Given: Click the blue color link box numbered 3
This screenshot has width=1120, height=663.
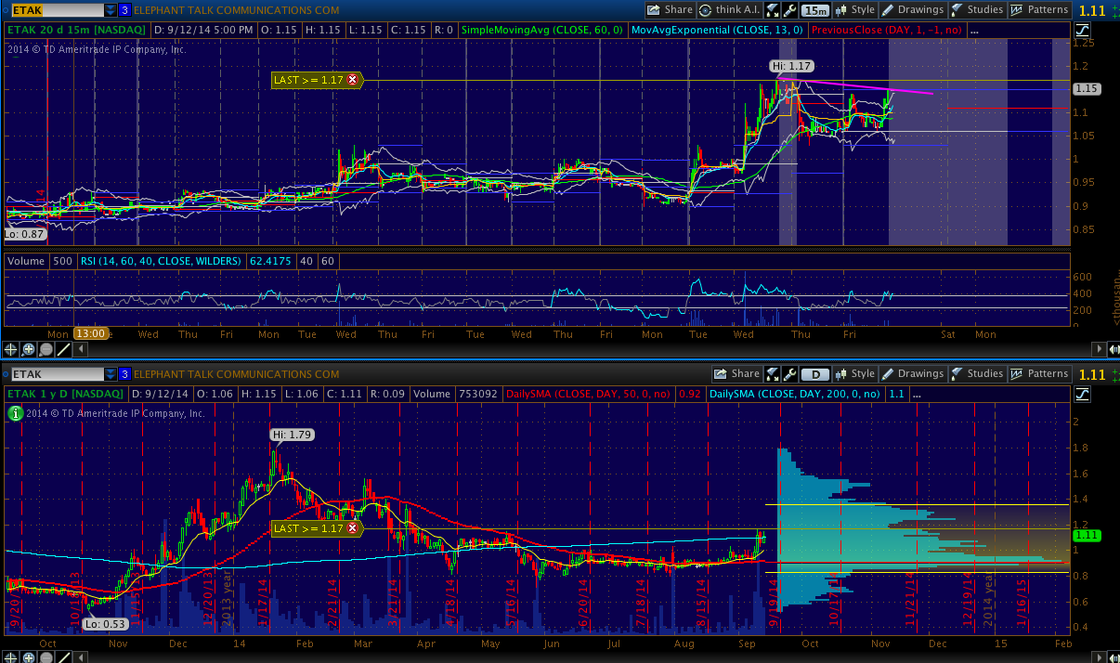Looking at the screenshot, I should [125, 10].
